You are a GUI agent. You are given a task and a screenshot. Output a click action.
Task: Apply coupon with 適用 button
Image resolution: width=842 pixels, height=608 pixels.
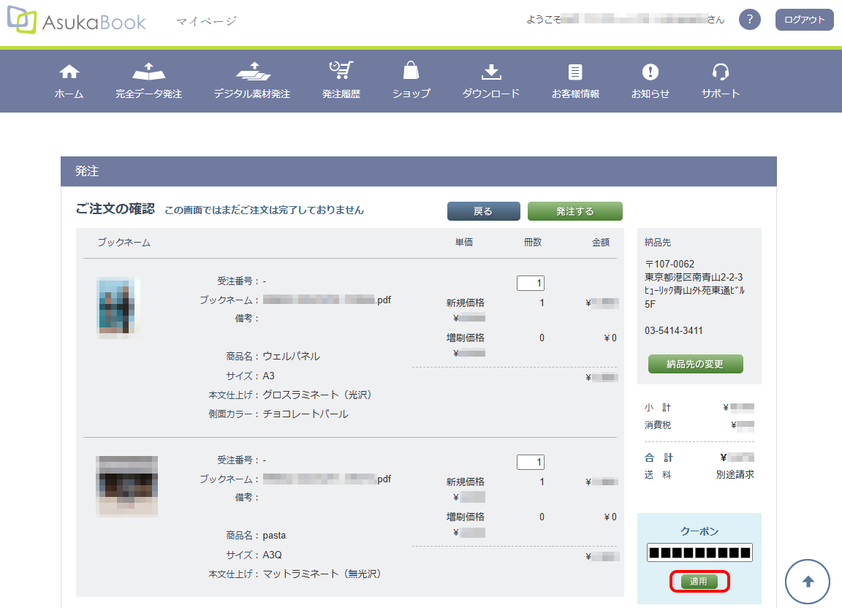tap(699, 582)
